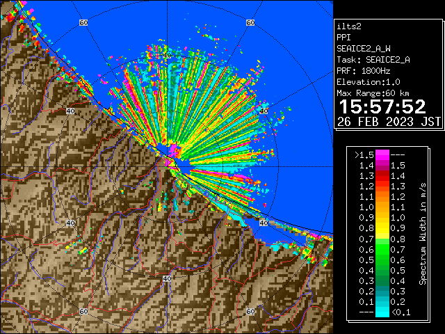
Task: Click the yellow swatch beside the left-column 0.8 label
Action: [382, 228]
